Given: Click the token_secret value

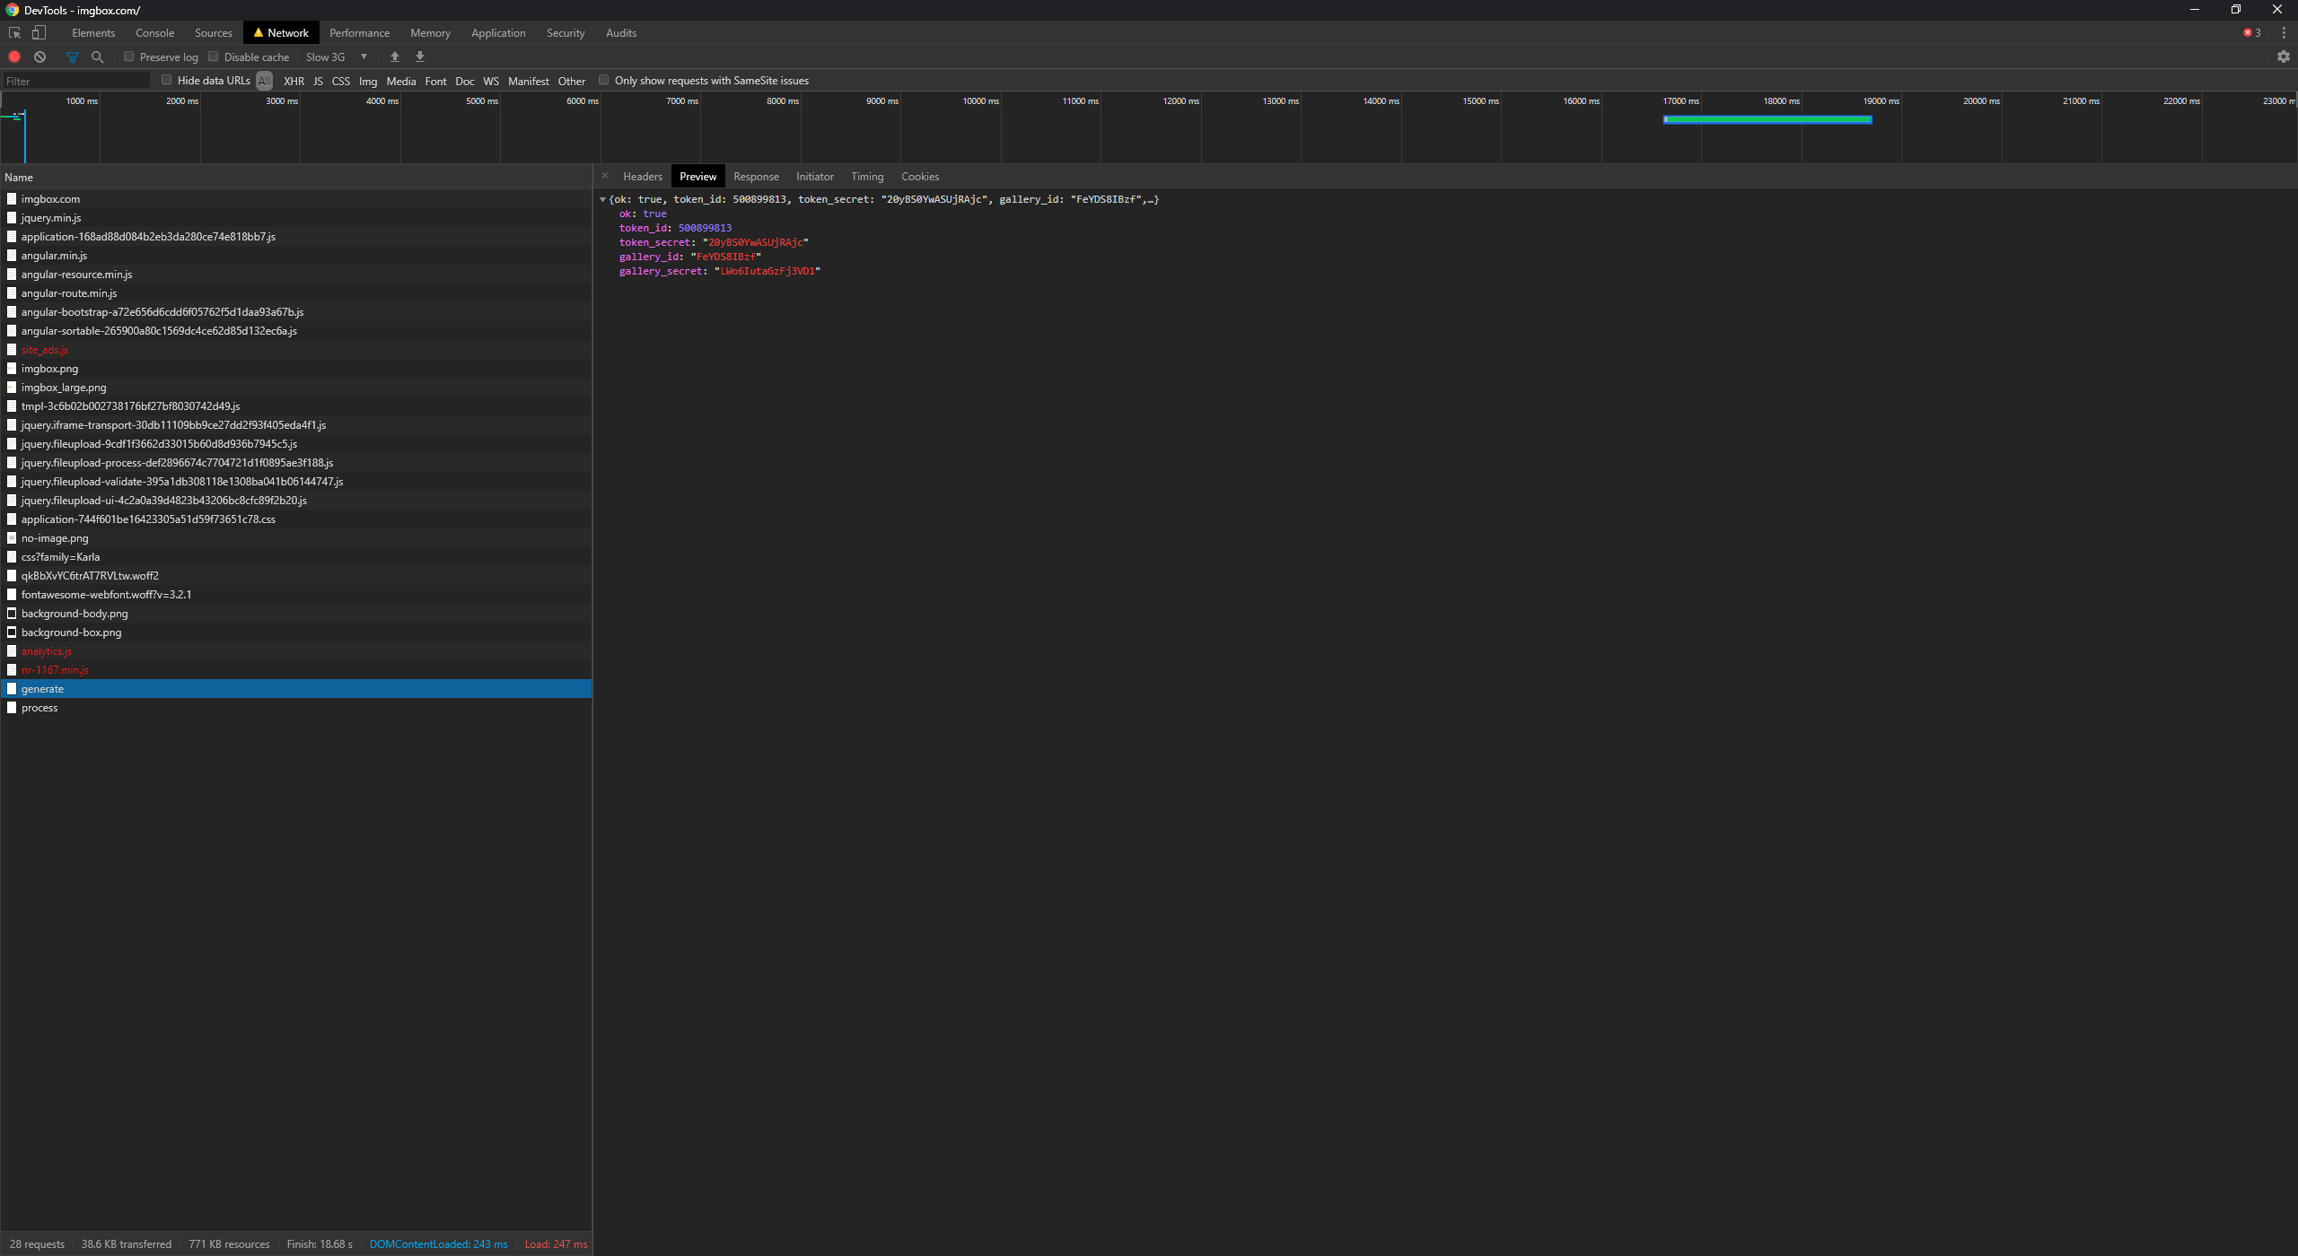Looking at the screenshot, I should coord(756,242).
